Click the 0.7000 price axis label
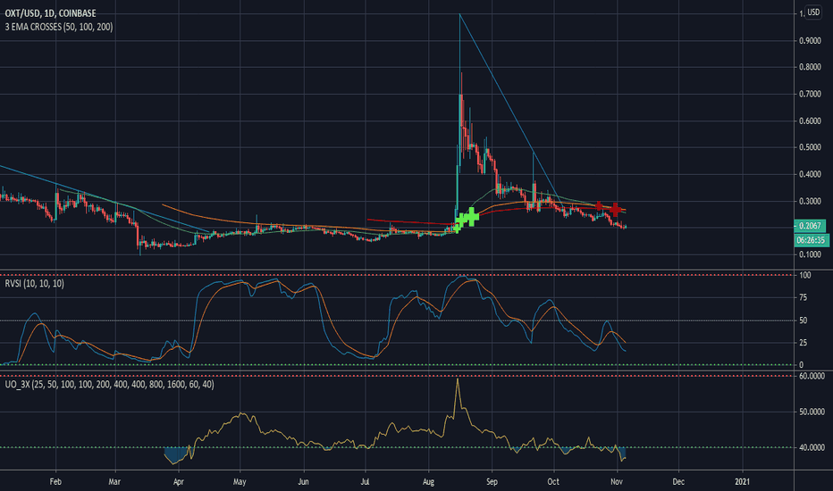 point(810,94)
